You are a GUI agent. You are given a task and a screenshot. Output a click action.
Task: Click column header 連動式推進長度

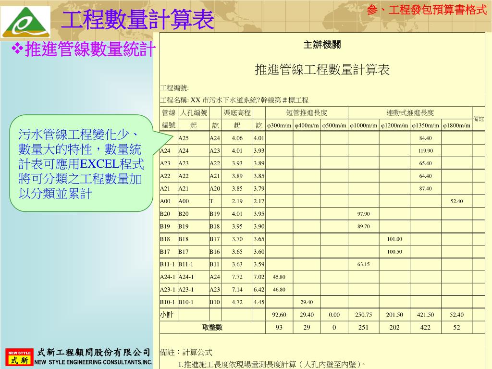coord(410,112)
